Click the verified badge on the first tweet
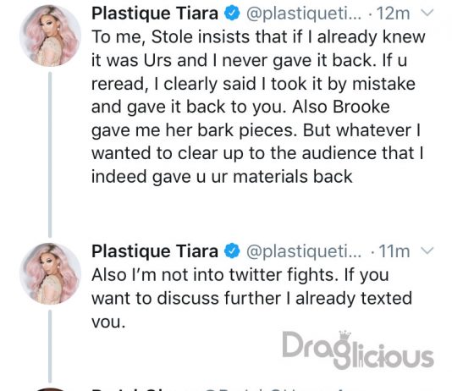This screenshot has height=391, width=452. pos(232,14)
